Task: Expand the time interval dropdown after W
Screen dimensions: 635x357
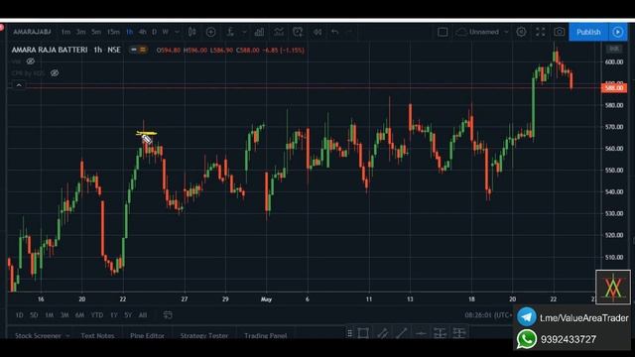Action: 177,32
